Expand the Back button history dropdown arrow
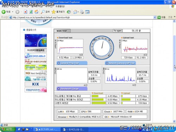 click(x=13, y=12)
